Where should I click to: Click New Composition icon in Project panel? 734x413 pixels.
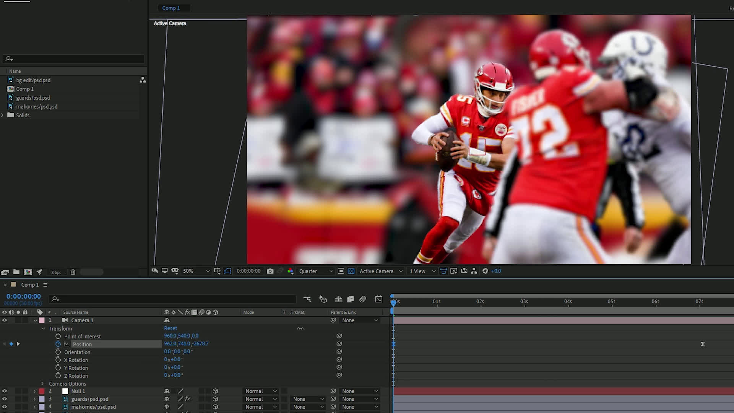28,272
